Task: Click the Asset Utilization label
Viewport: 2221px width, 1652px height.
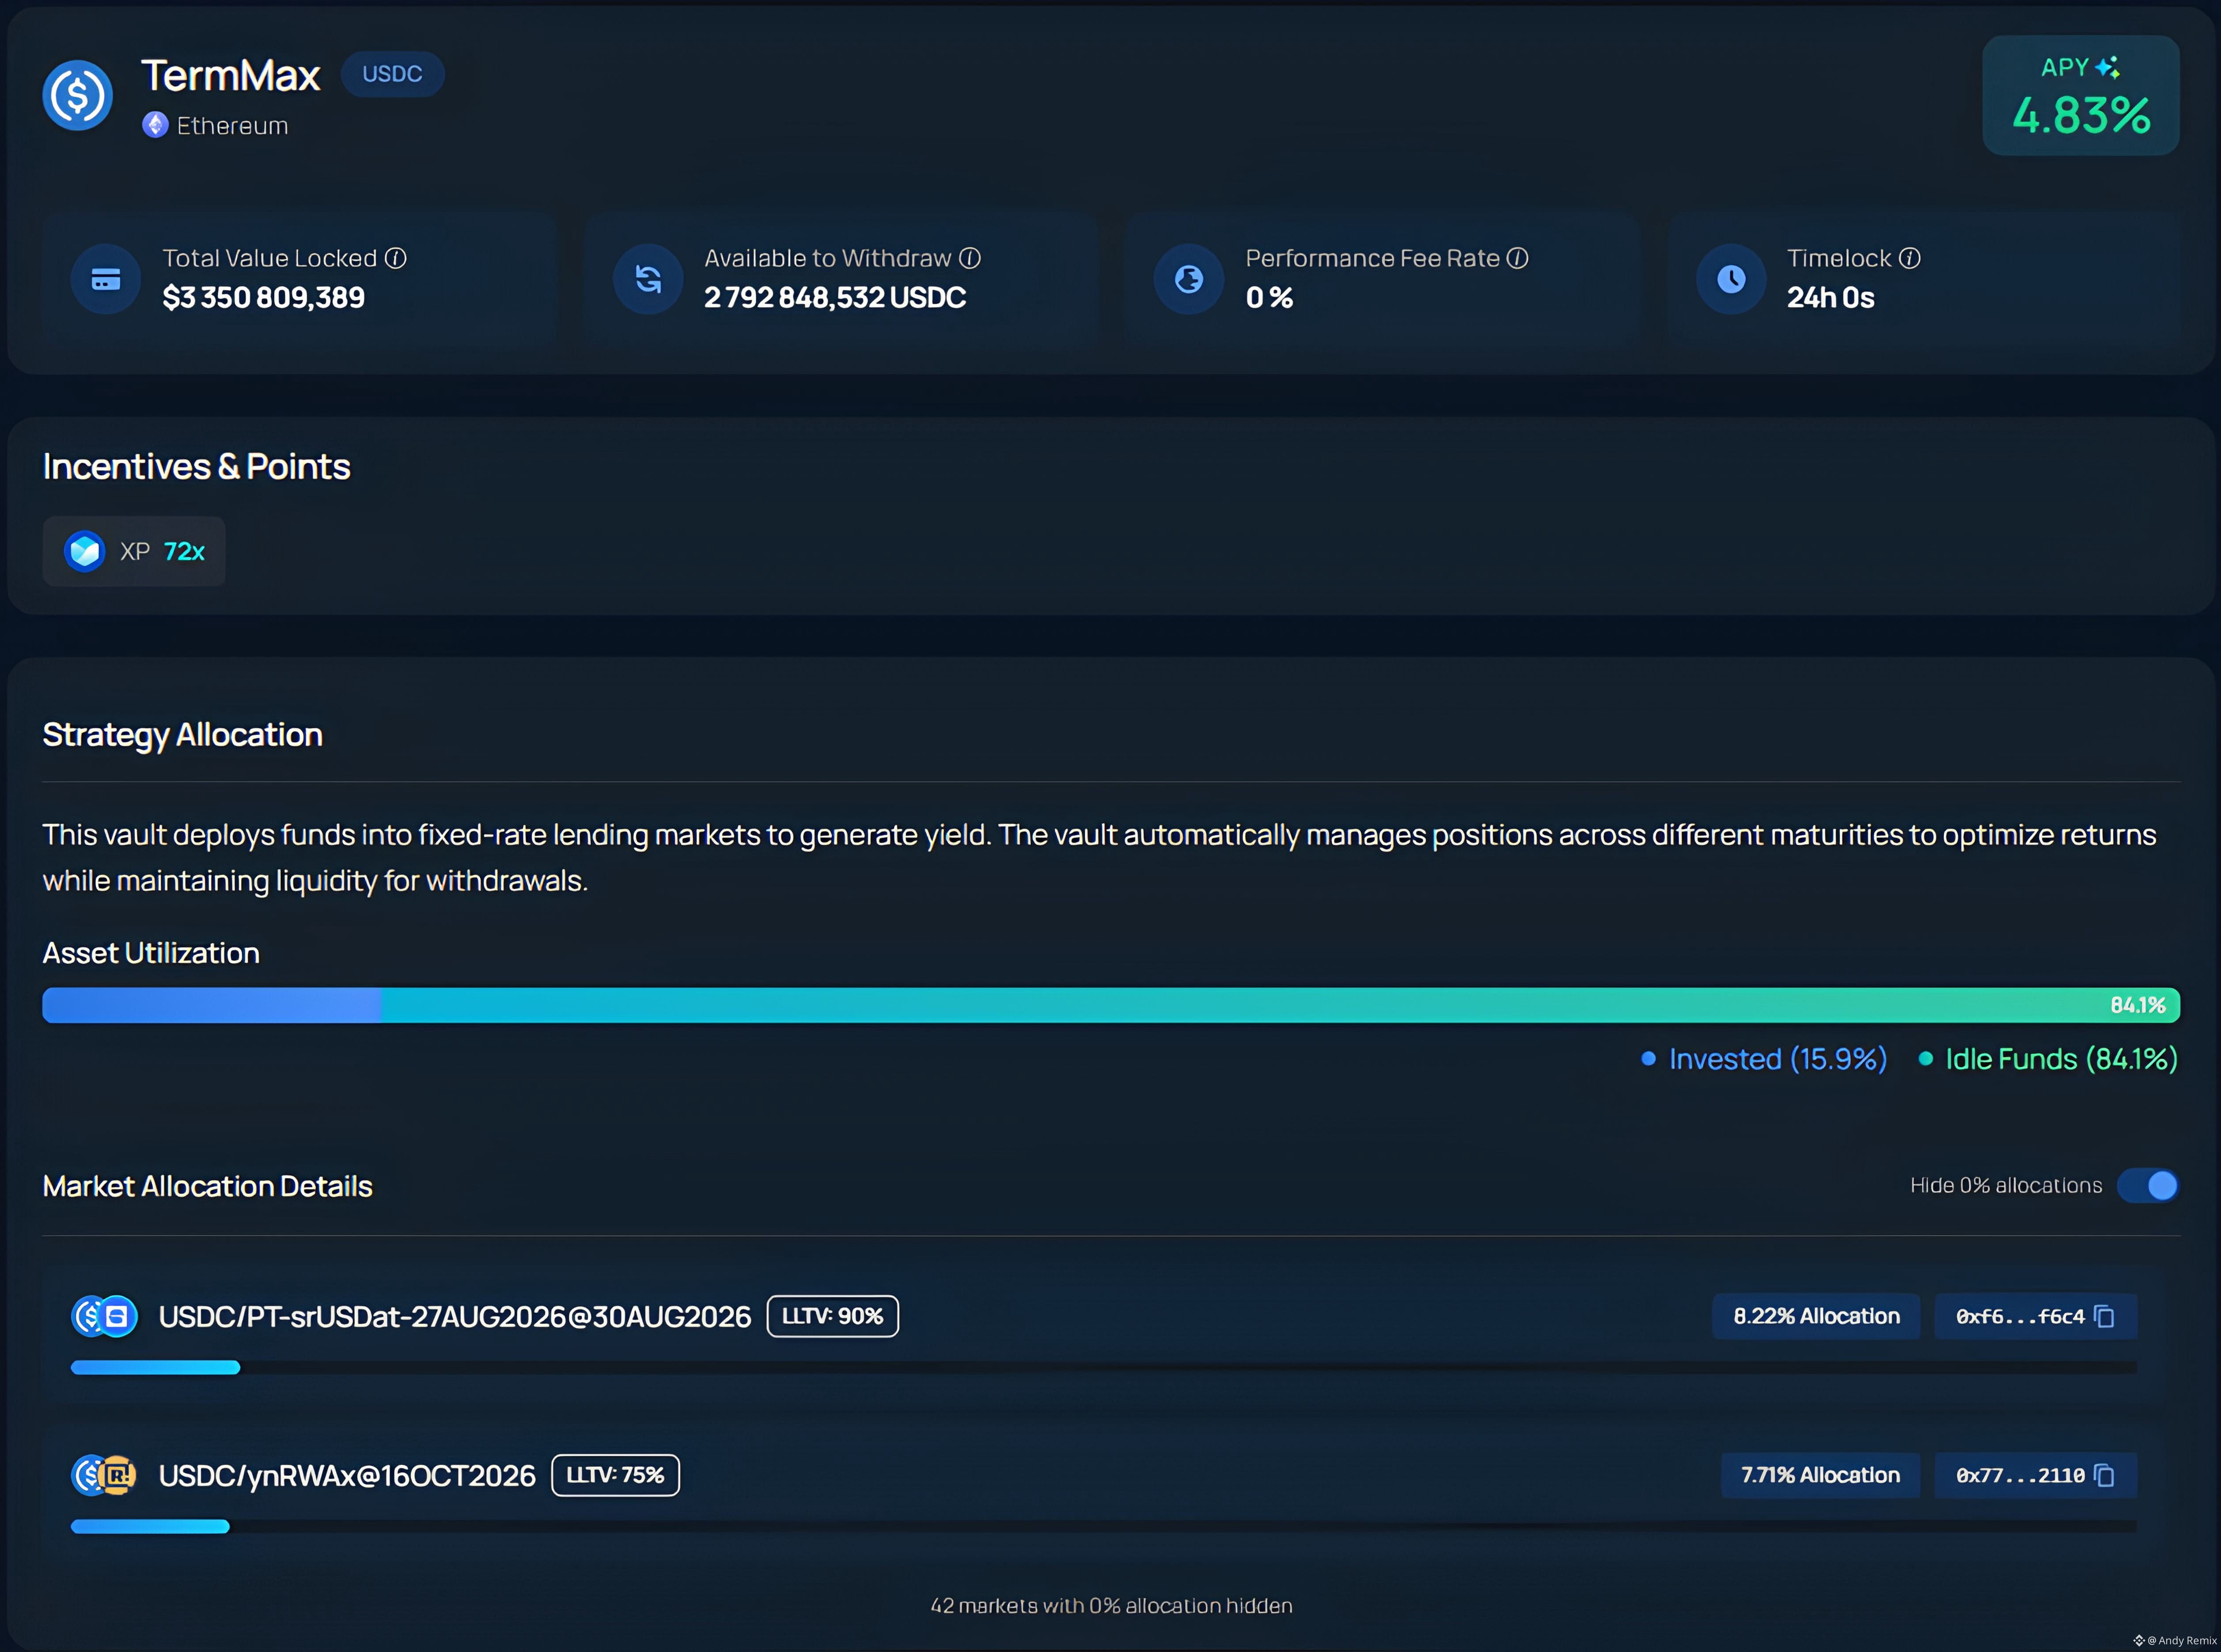Action: 151,953
